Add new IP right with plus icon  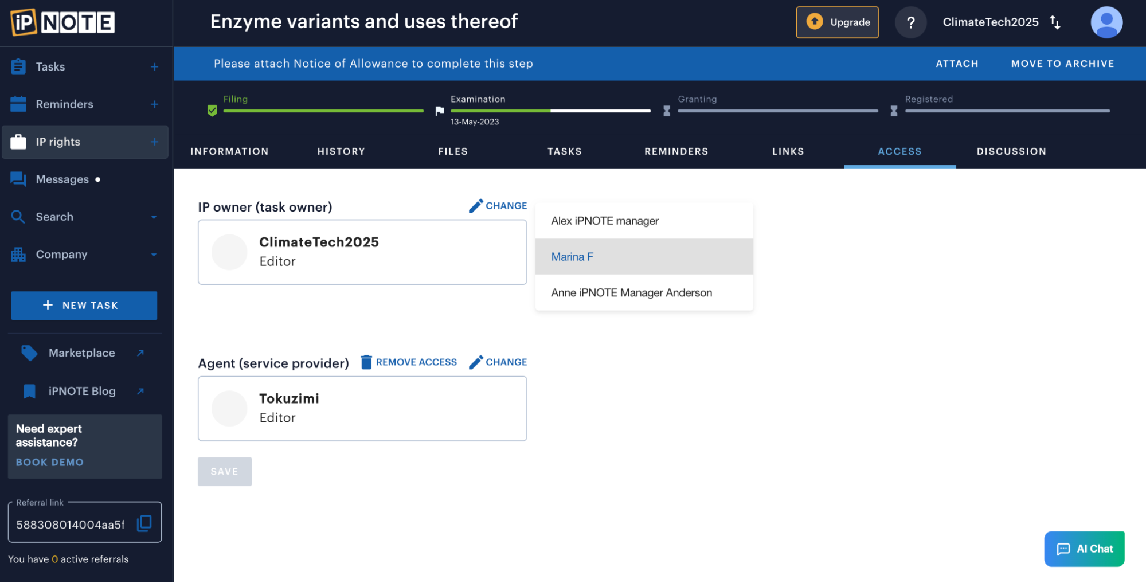pos(154,142)
